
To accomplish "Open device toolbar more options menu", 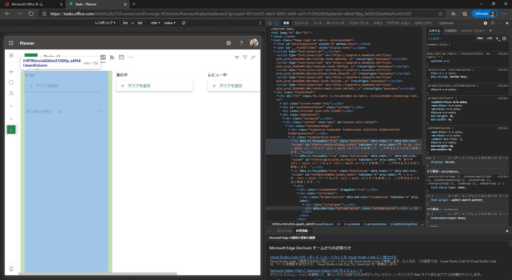I will [x=260, y=23].
